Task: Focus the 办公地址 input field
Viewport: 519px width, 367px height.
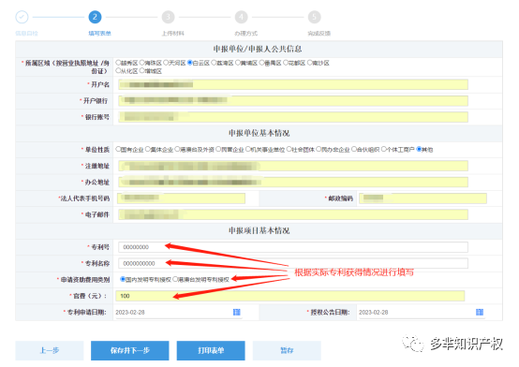Action: point(293,182)
